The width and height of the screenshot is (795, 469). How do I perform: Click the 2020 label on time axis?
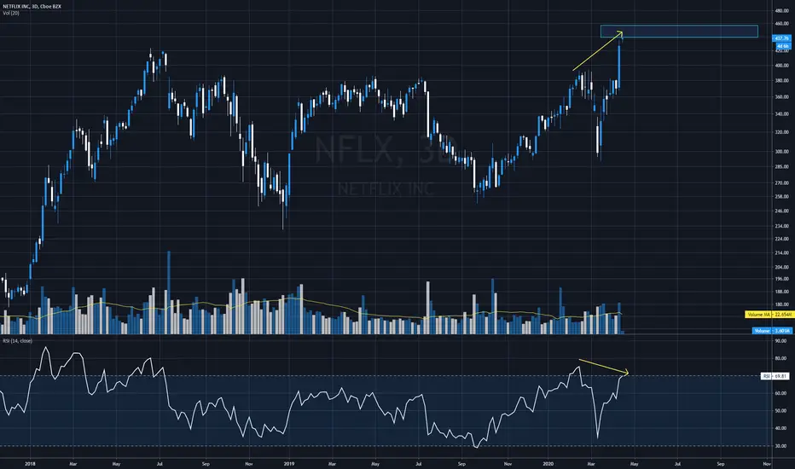tap(548, 464)
